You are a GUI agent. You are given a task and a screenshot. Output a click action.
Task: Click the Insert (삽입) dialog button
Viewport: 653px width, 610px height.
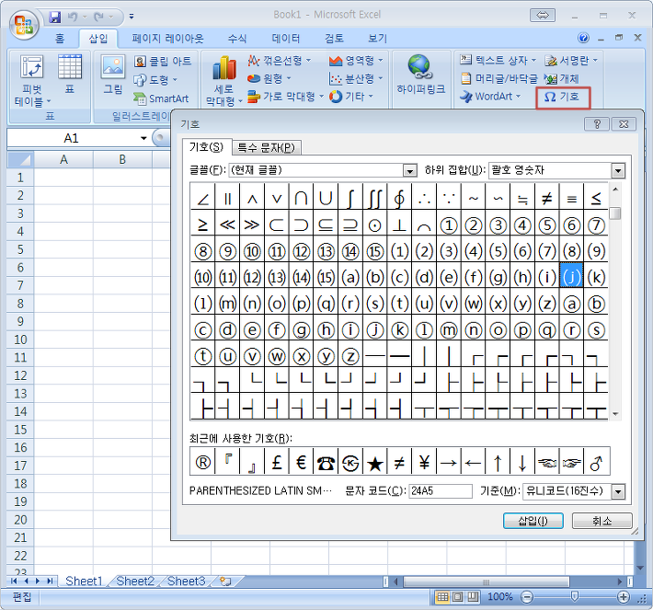click(x=533, y=521)
